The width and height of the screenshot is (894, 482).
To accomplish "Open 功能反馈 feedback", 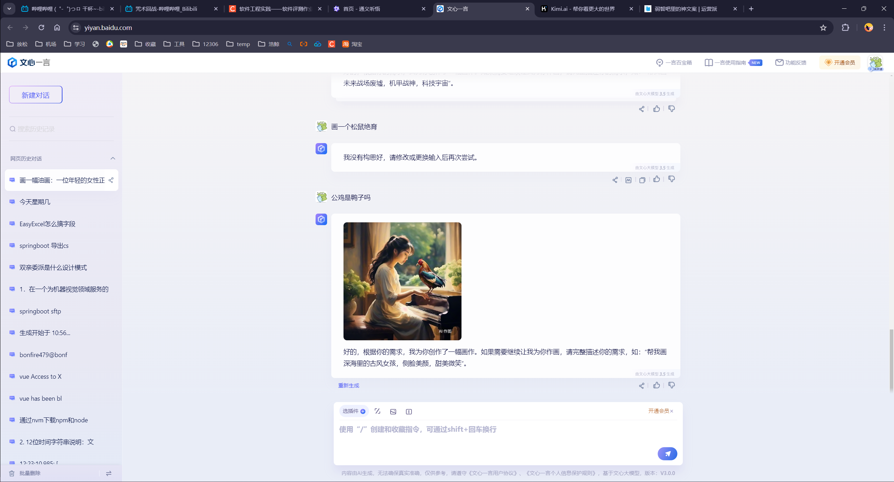I will (791, 62).
